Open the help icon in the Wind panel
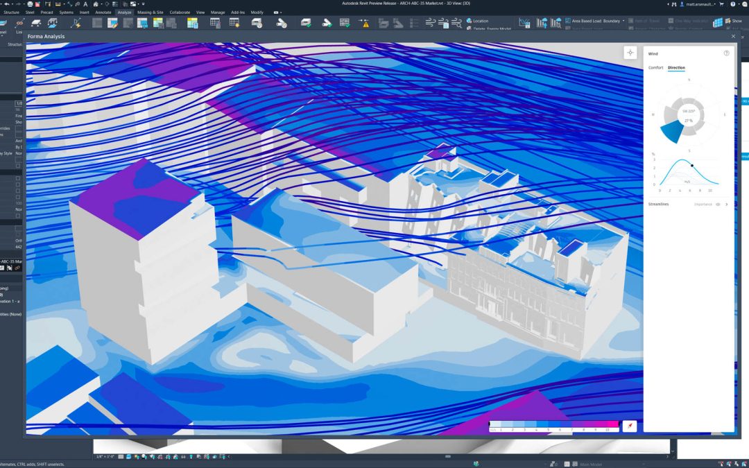 pos(727,53)
